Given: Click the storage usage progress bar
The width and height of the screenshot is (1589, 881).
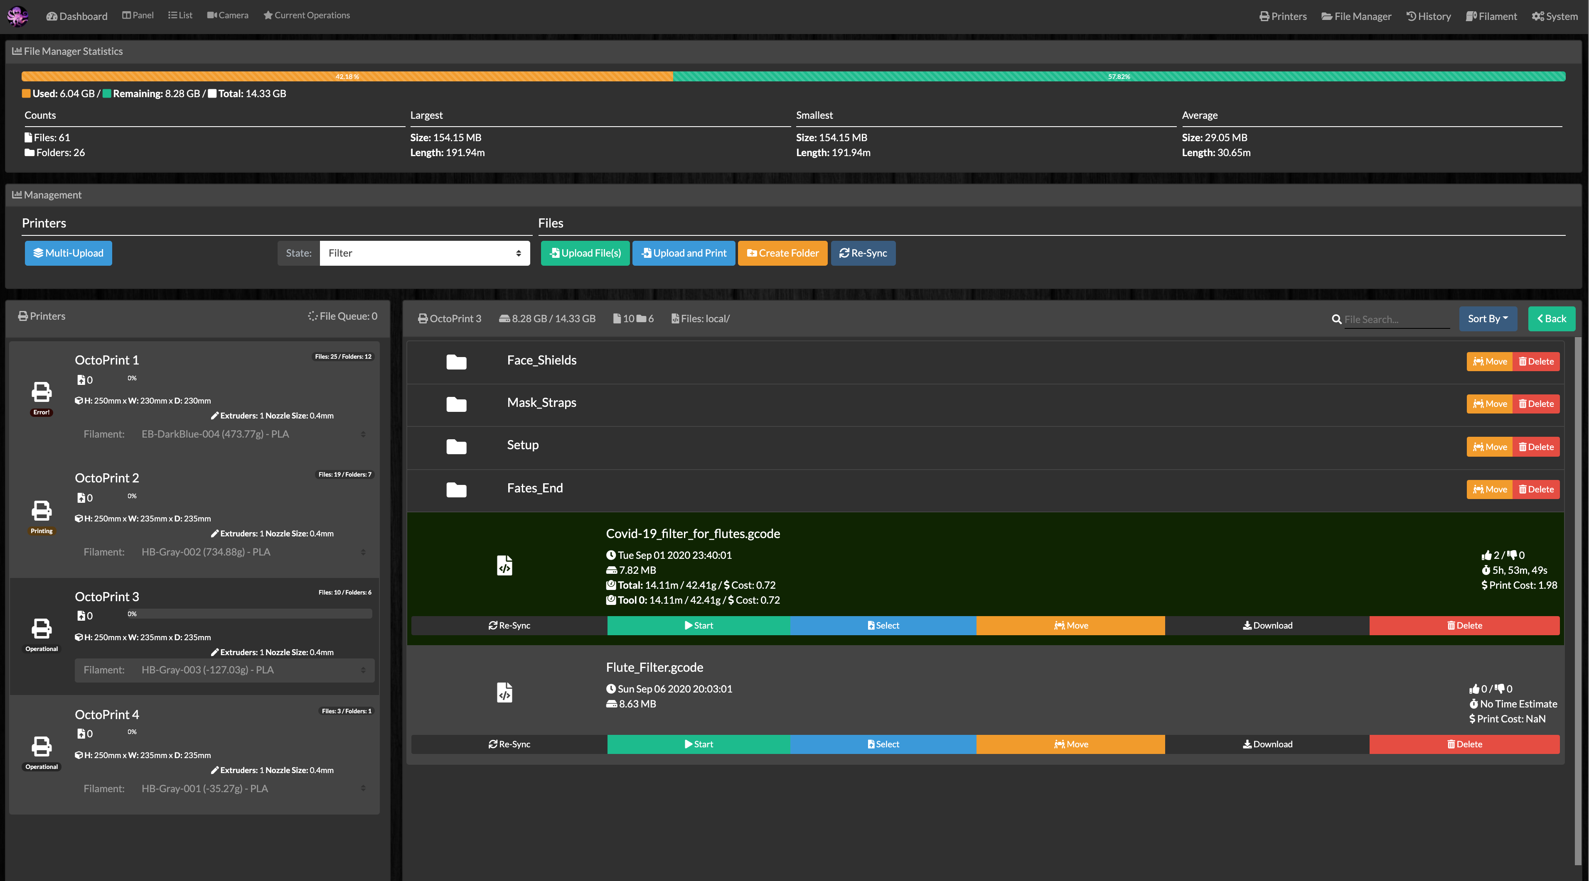Looking at the screenshot, I should coord(794,76).
